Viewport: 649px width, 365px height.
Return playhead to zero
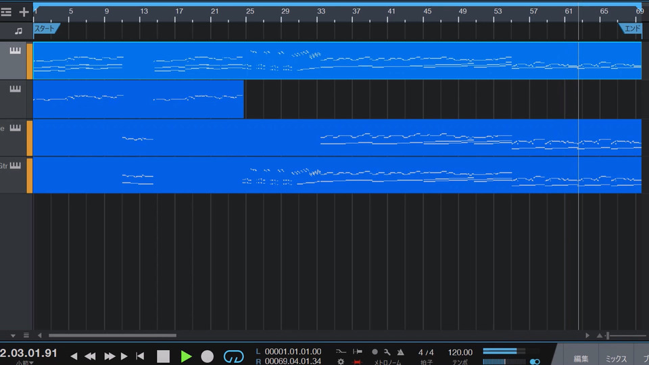[x=140, y=356]
